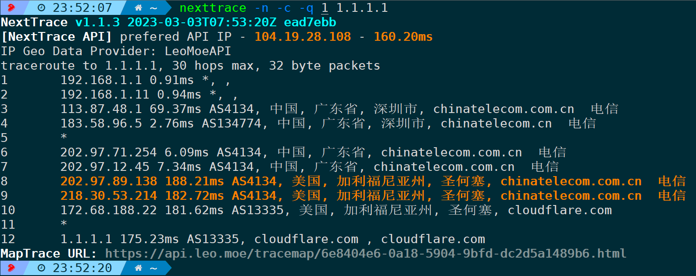
Task: Click the red OS logo icon in top prompt
Action: pyautogui.click(x=11, y=7)
